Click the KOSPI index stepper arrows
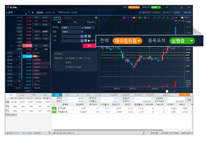Screen dimensions: 206x147 49,133
